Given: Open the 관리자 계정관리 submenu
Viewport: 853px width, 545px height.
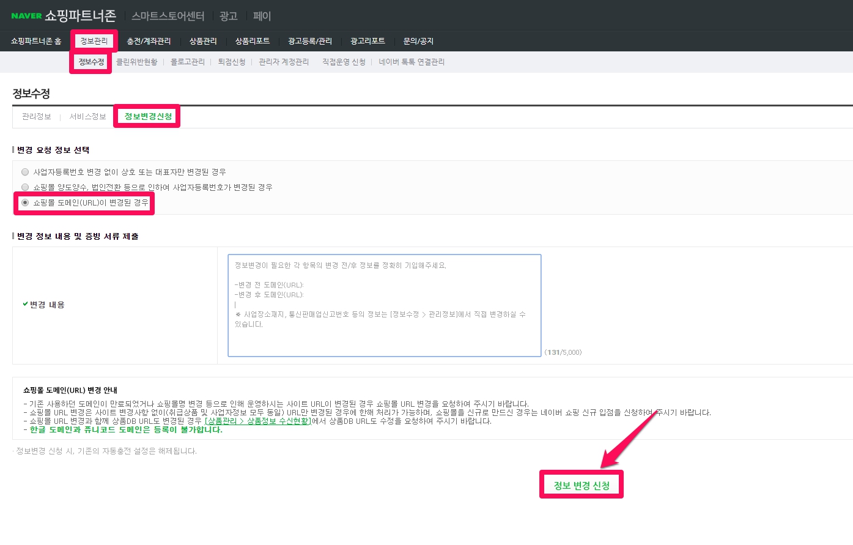Looking at the screenshot, I should [284, 62].
